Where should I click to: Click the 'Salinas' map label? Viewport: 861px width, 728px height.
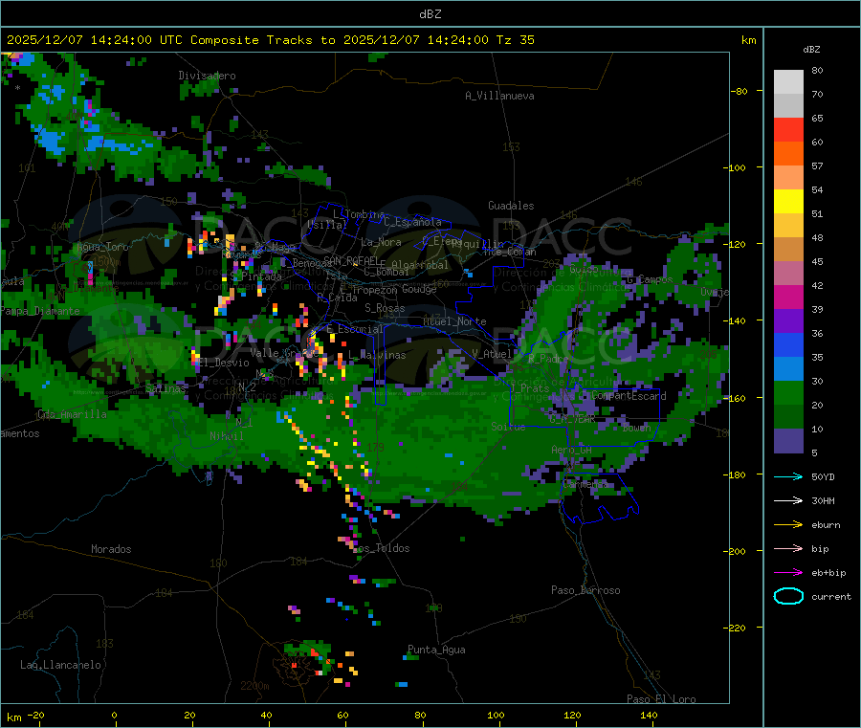click(166, 388)
